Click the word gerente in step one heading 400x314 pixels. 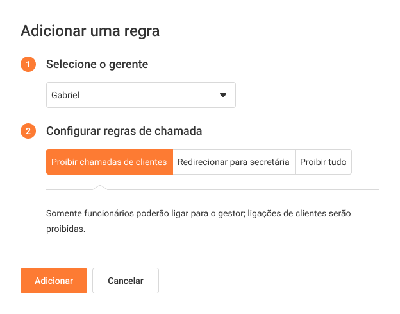[131, 65]
